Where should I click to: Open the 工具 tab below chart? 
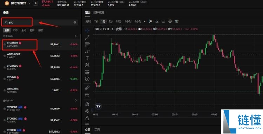click(x=97, y=130)
